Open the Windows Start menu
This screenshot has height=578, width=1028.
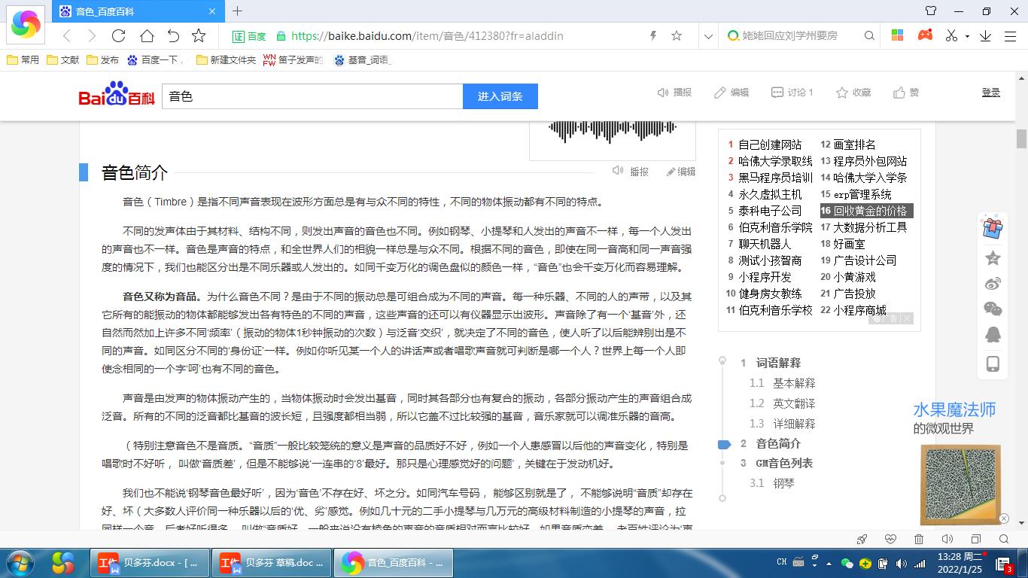[x=20, y=563]
